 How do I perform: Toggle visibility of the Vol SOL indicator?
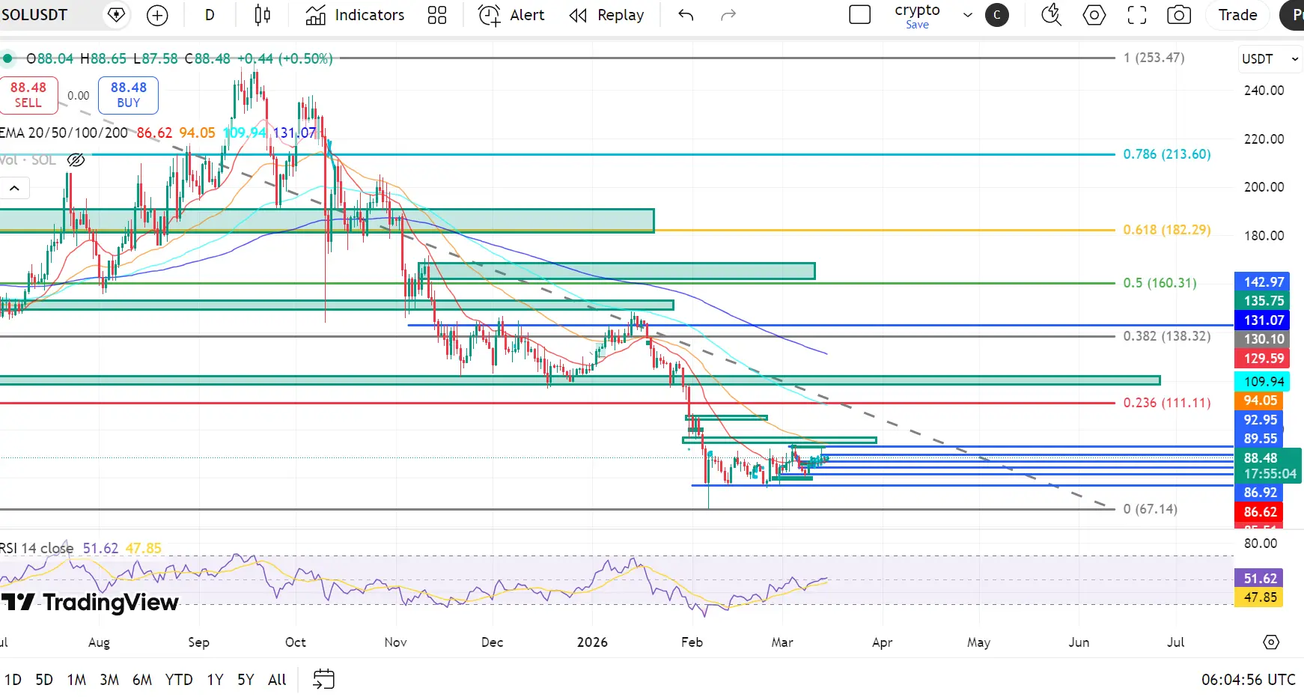tap(76, 160)
